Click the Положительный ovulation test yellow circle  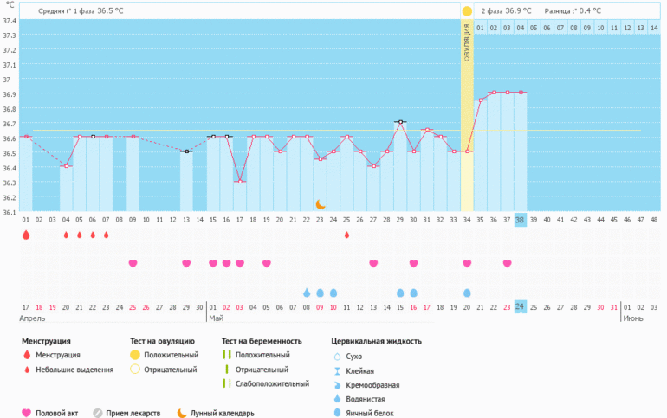click(x=134, y=355)
